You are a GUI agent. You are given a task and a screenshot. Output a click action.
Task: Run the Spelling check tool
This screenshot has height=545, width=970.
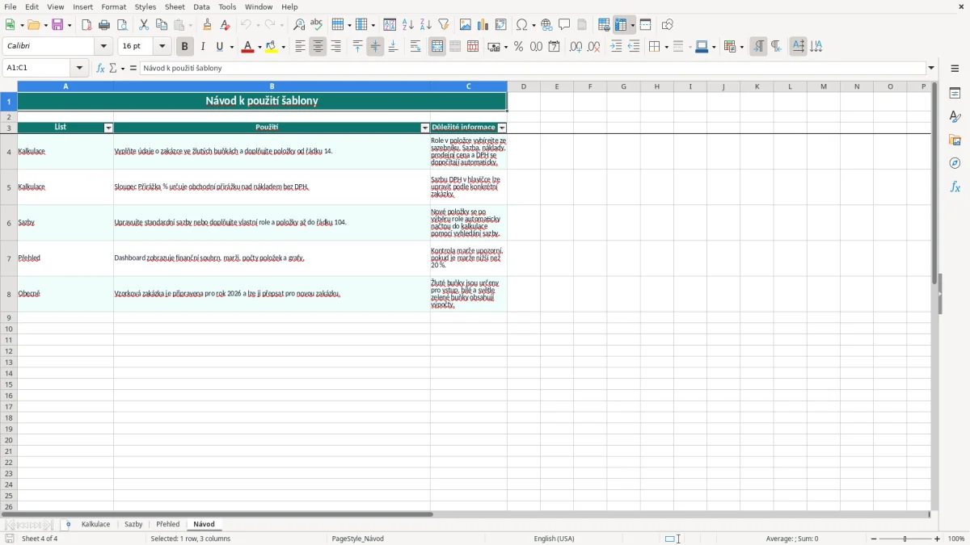tap(317, 25)
